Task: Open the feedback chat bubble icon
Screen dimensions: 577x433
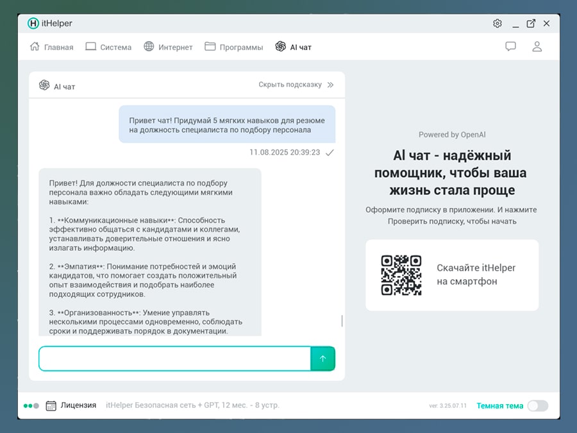Action: [x=510, y=47]
